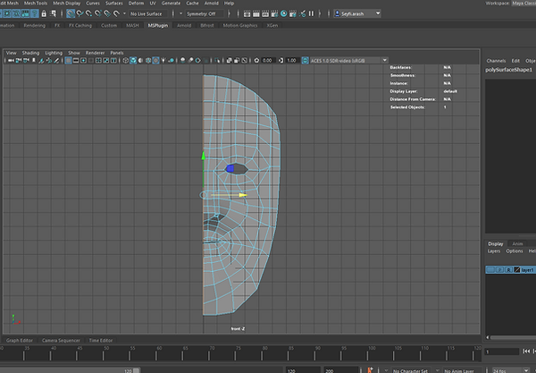Click the IPR render icon
This screenshot has width=536, height=373.
(x=265, y=13)
